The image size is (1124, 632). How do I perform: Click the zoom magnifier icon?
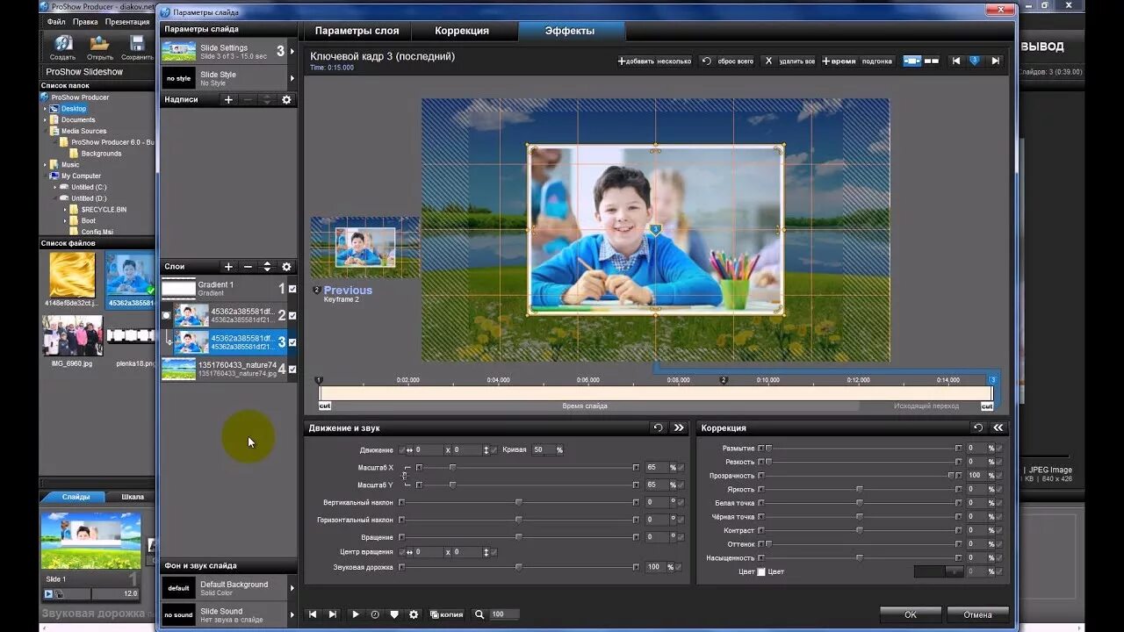coord(479,614)
